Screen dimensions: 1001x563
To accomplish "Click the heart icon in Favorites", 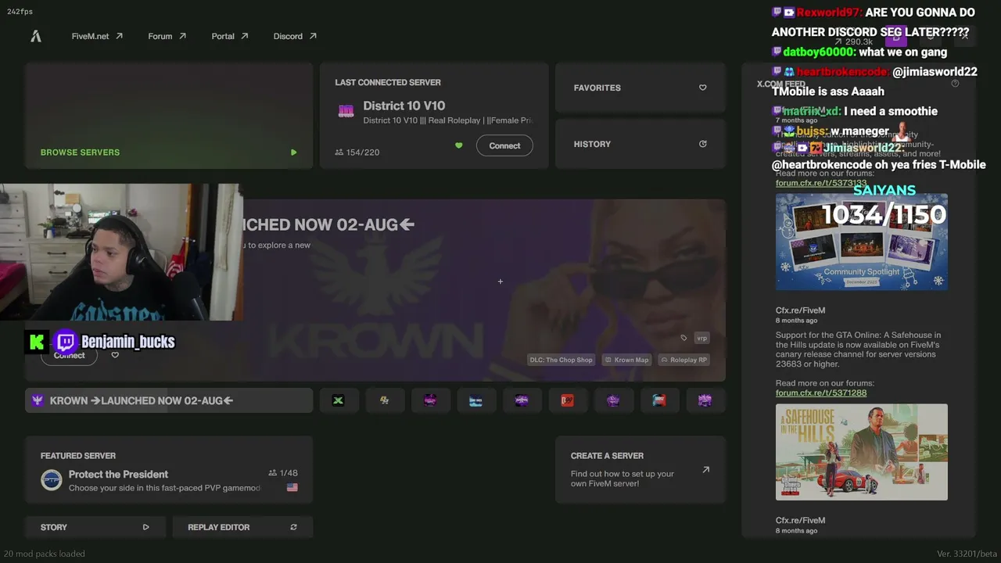I will pyautogui.click(x=702, y=88).
